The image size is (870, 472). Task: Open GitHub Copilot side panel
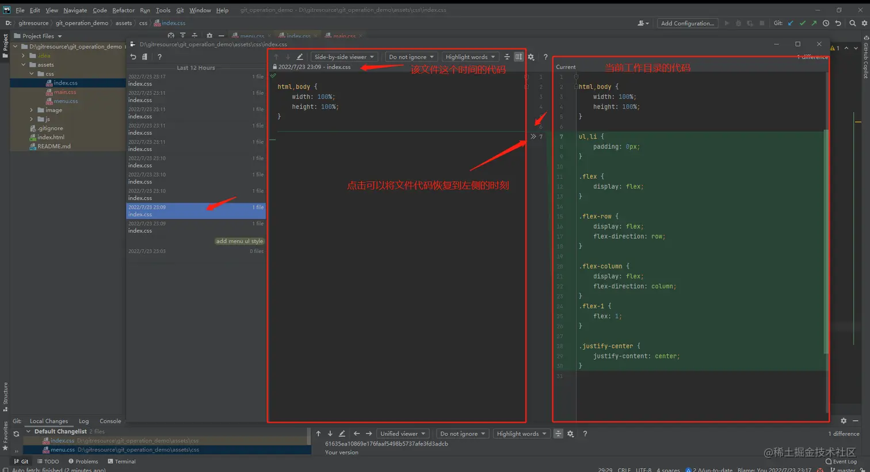866,57
